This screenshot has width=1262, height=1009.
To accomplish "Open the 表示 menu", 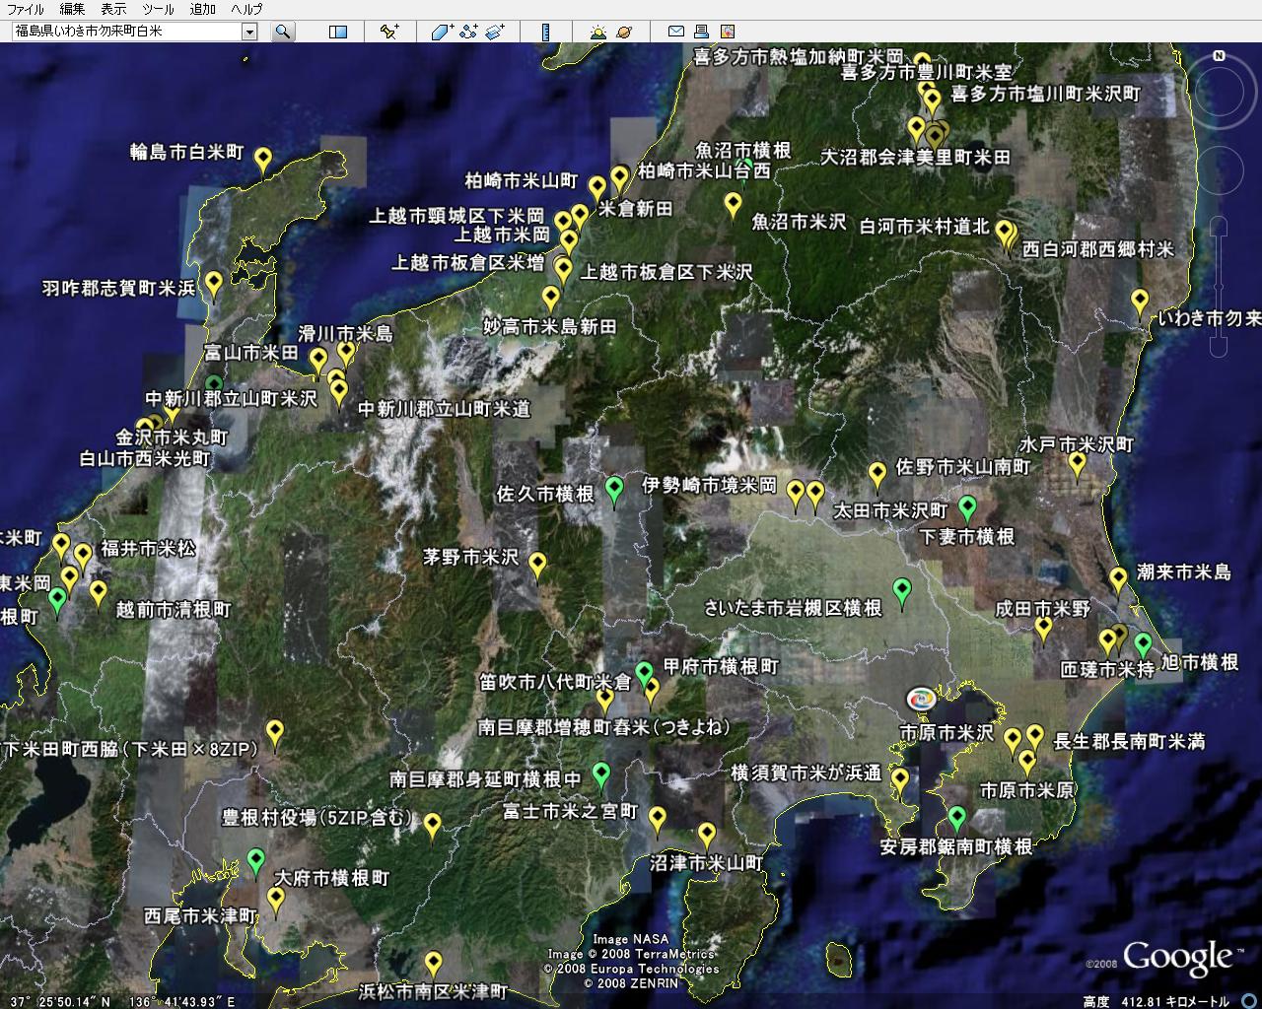I will coord(113,9).
